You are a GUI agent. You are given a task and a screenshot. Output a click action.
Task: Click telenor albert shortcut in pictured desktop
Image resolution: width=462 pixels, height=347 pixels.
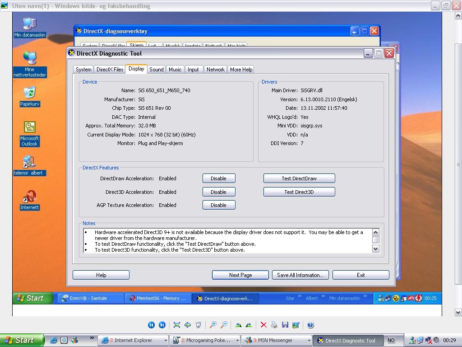coord(29,165)
